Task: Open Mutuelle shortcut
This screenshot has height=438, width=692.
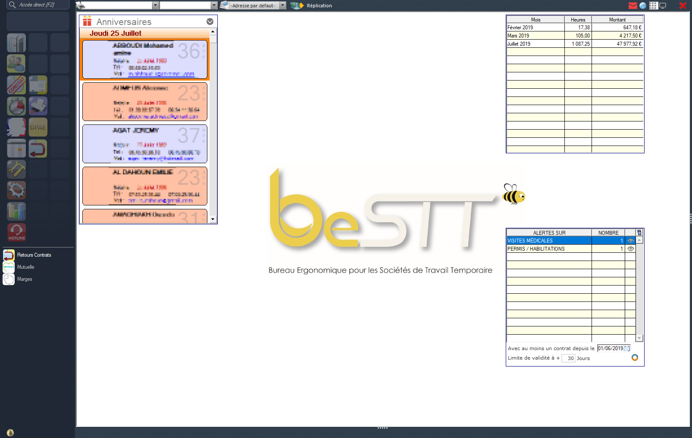Action: [26, 267]
